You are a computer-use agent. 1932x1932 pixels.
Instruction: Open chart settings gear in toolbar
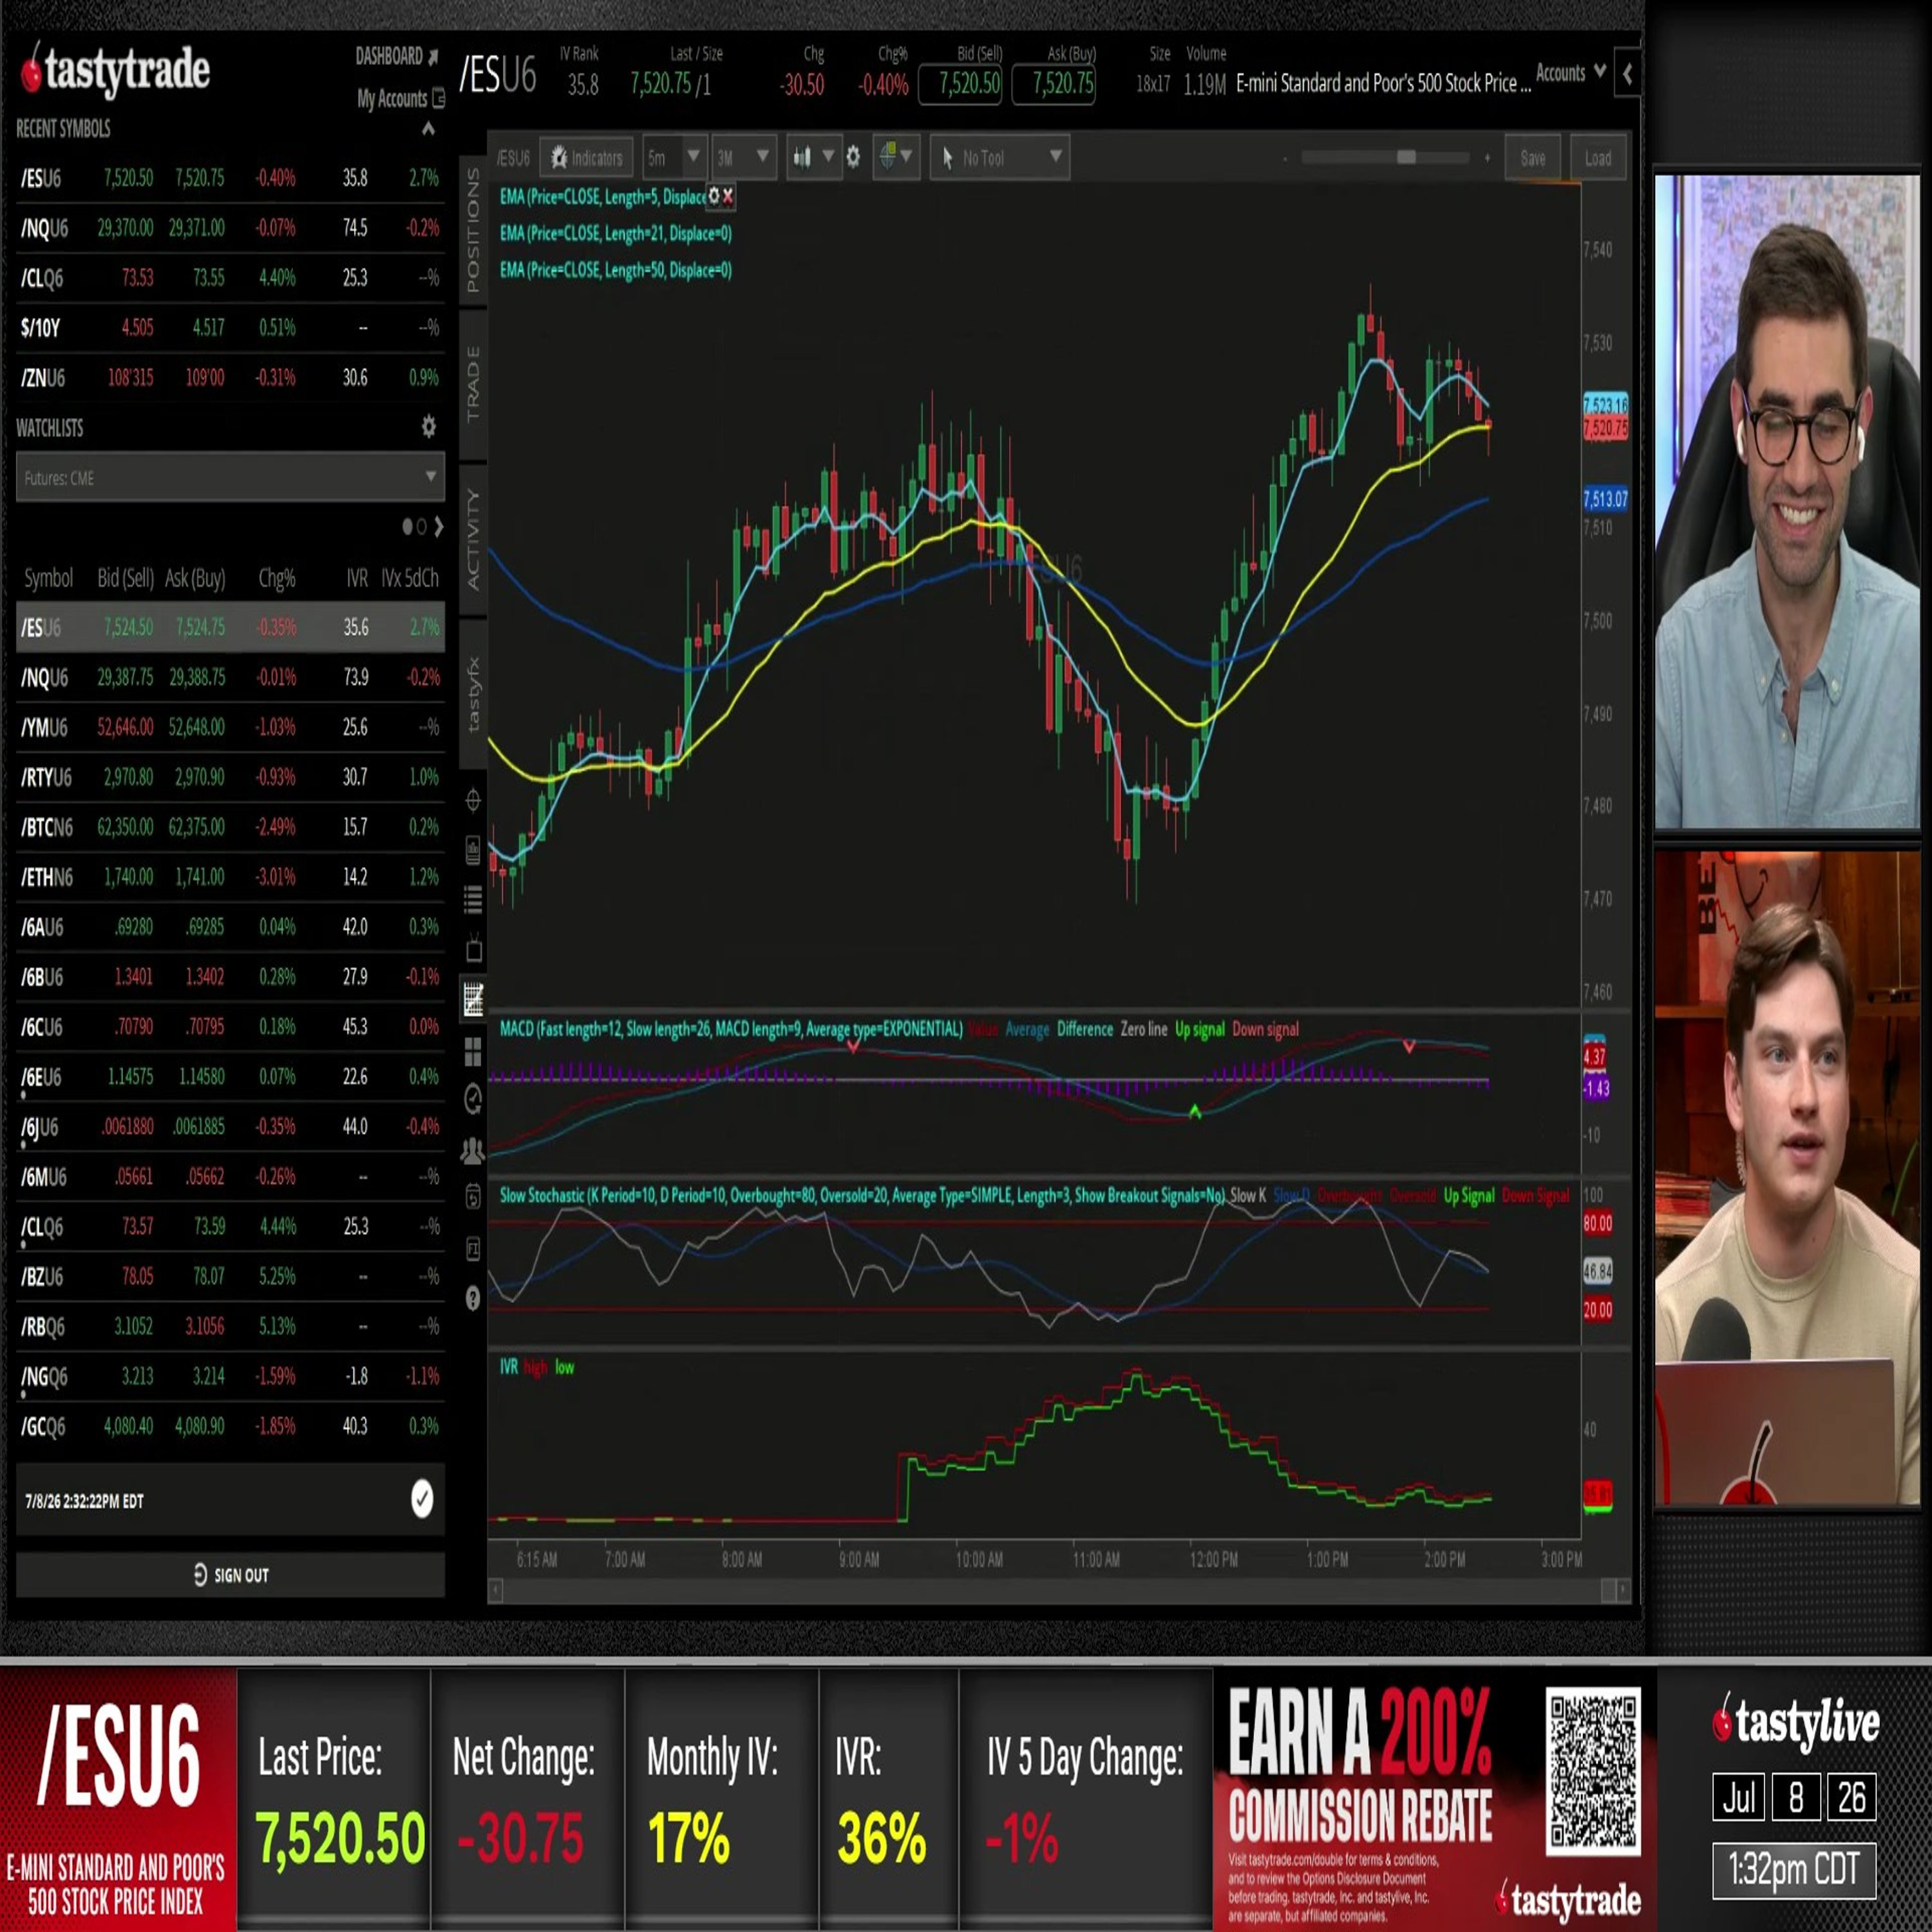853,157
